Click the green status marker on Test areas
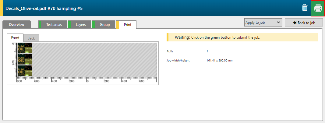Image resolution: width=325 pixels, height=123 pixels. point(40,25)
